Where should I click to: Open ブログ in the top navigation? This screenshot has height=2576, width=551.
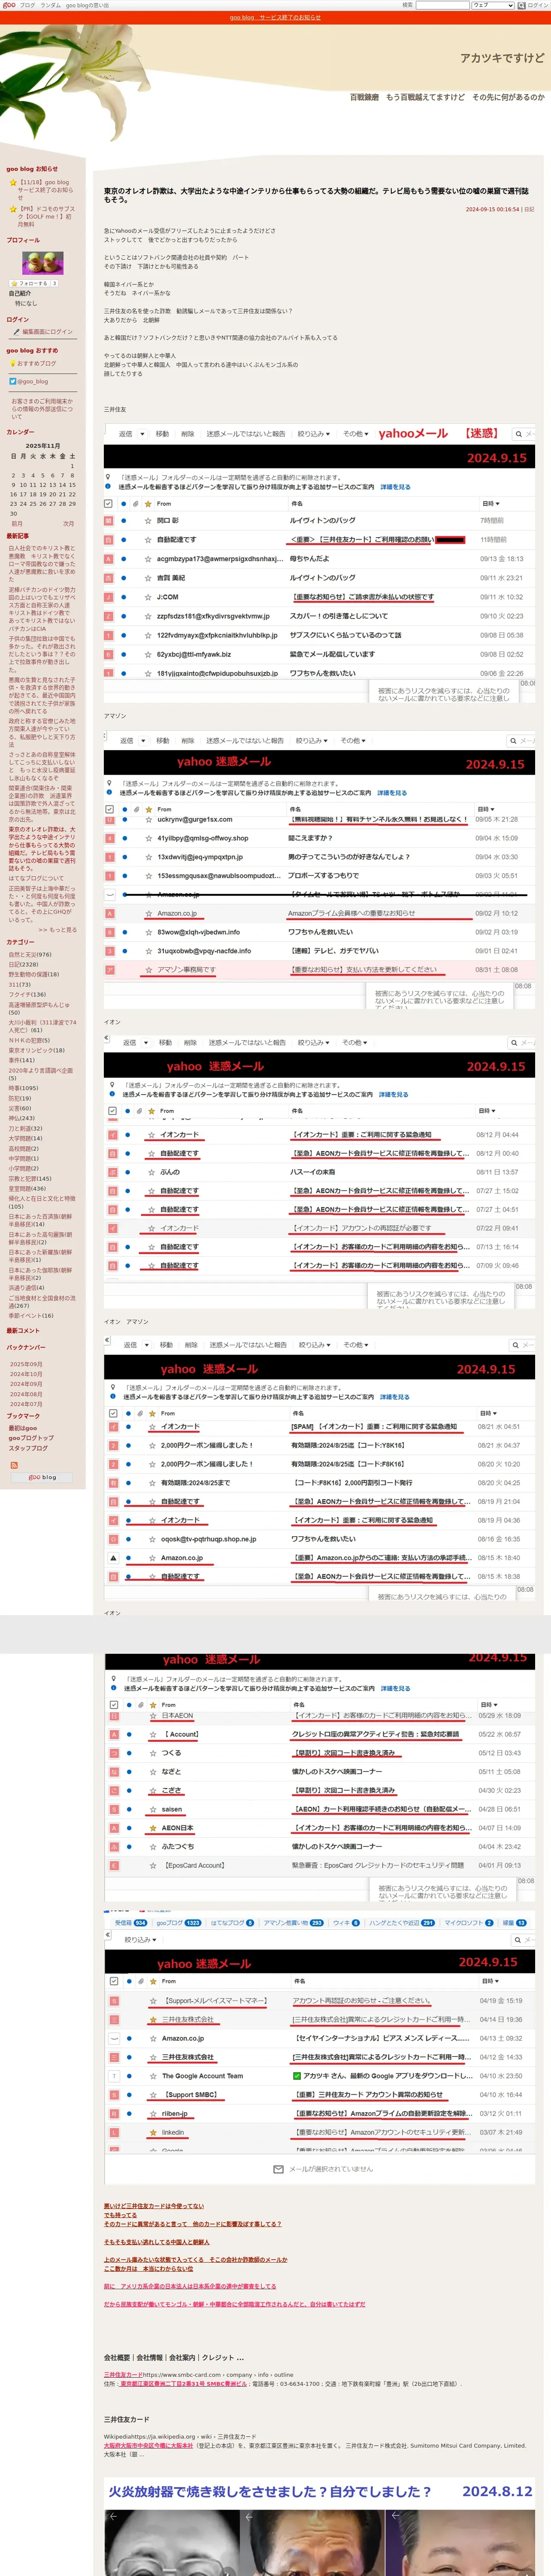27,5
